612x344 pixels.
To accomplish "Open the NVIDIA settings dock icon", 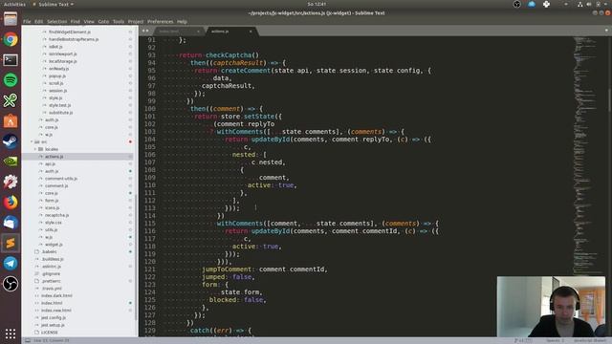I will tap(11, 161).
